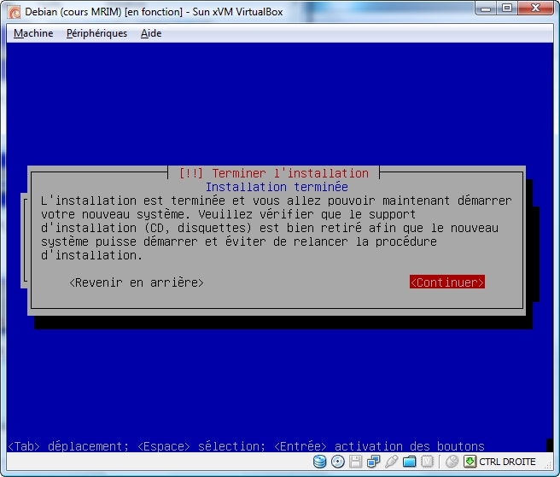560x477 pixels.
Task: Maximize the VirtualBox window
Action: click(507, 9)
